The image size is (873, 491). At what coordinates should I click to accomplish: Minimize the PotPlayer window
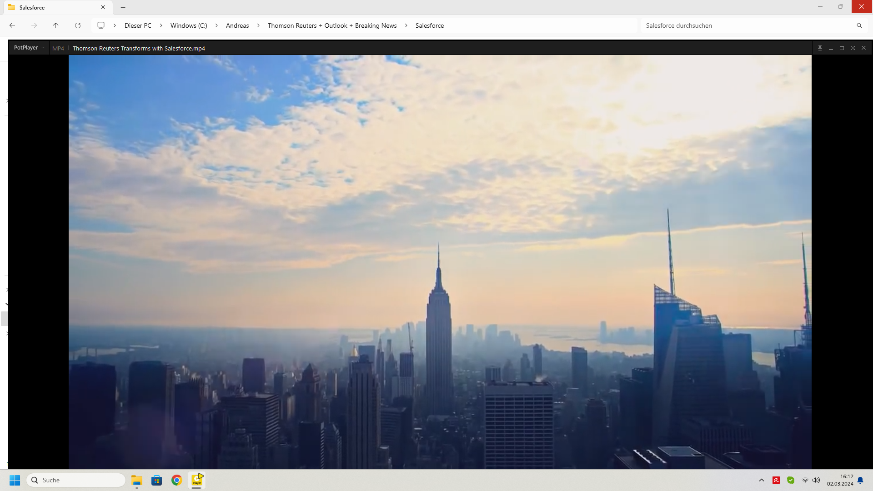click(831, 48)
